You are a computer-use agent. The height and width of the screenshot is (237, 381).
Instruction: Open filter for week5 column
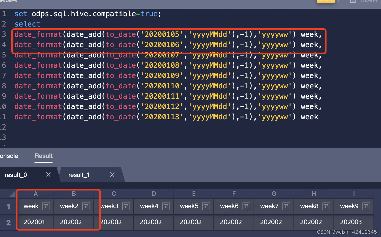[206, 206]
